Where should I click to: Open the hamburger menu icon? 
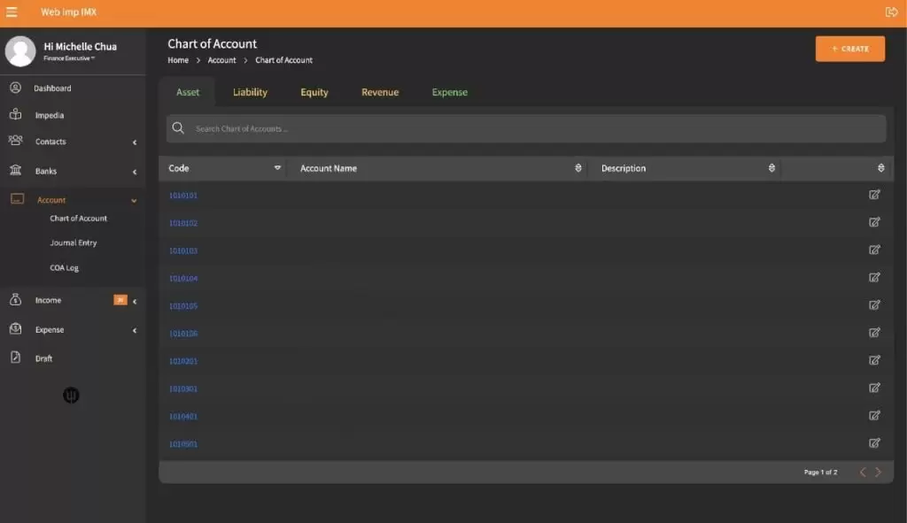(12, 12)
